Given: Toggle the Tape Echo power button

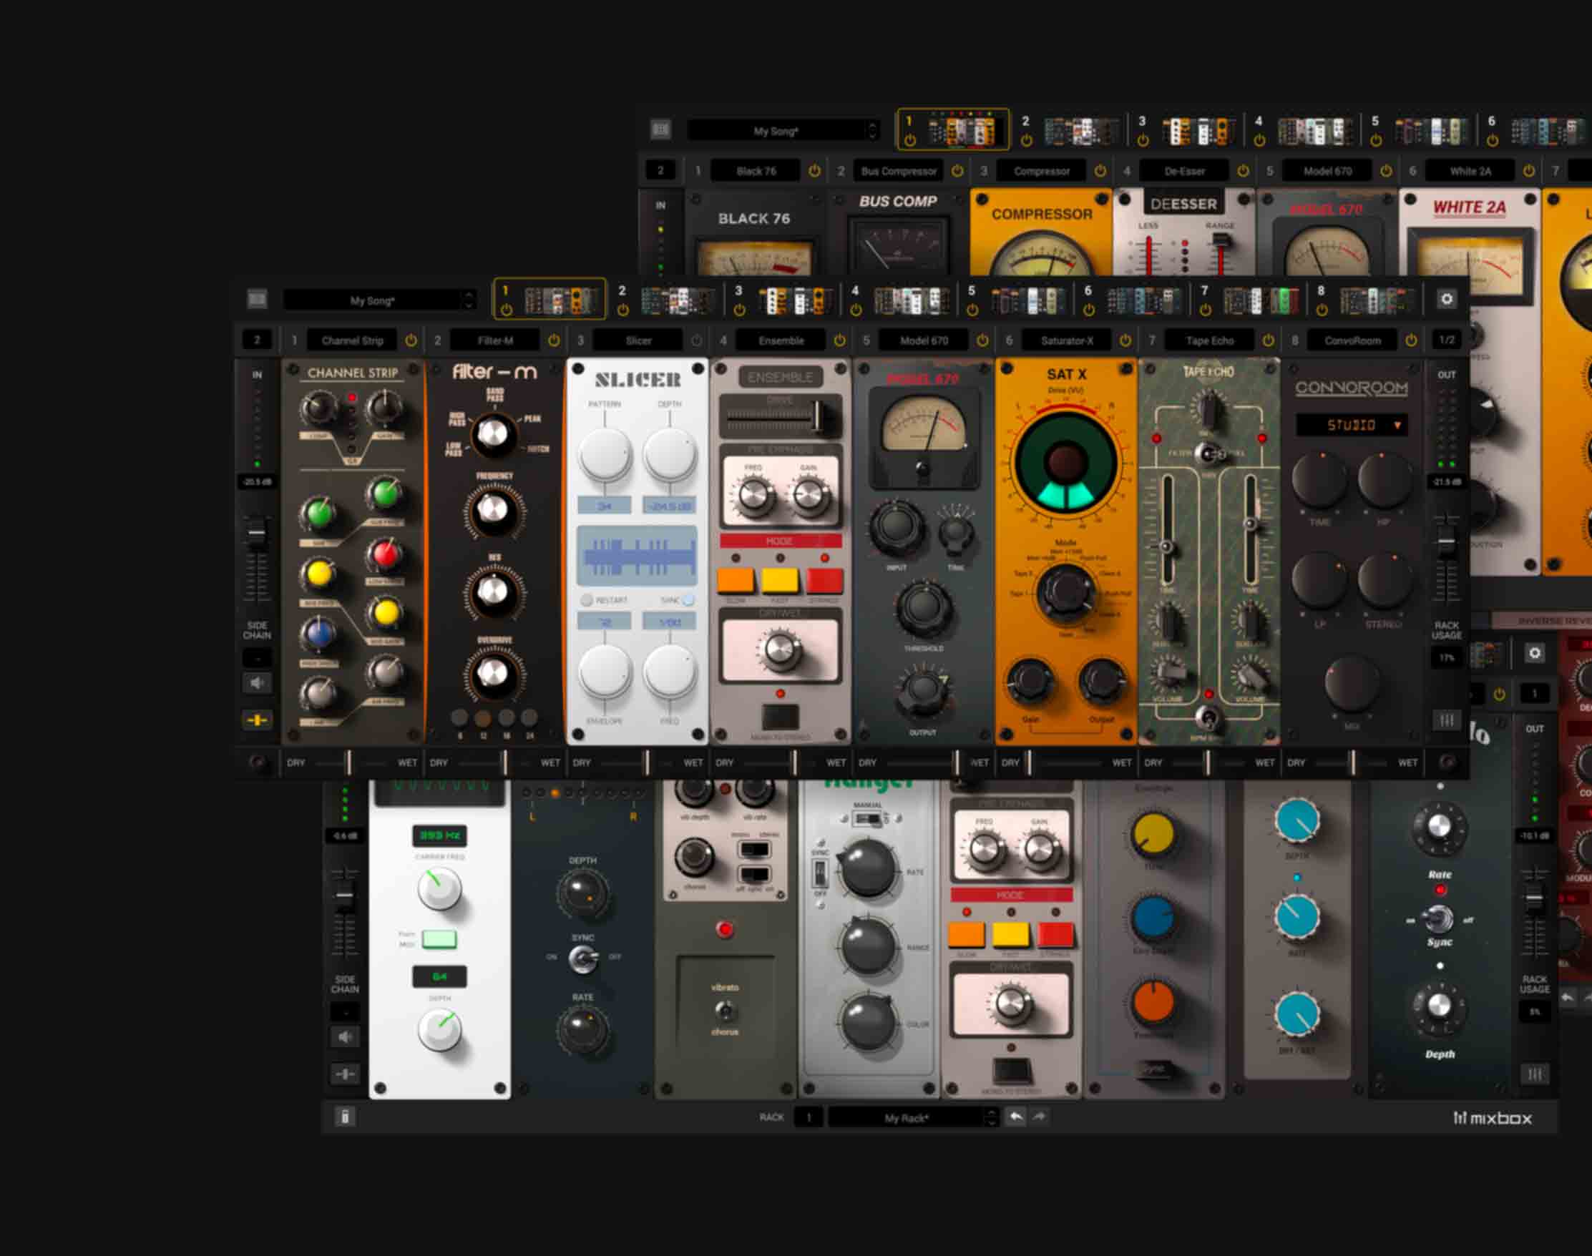Looking at the screenshot, I should (x=1268, y=340).
